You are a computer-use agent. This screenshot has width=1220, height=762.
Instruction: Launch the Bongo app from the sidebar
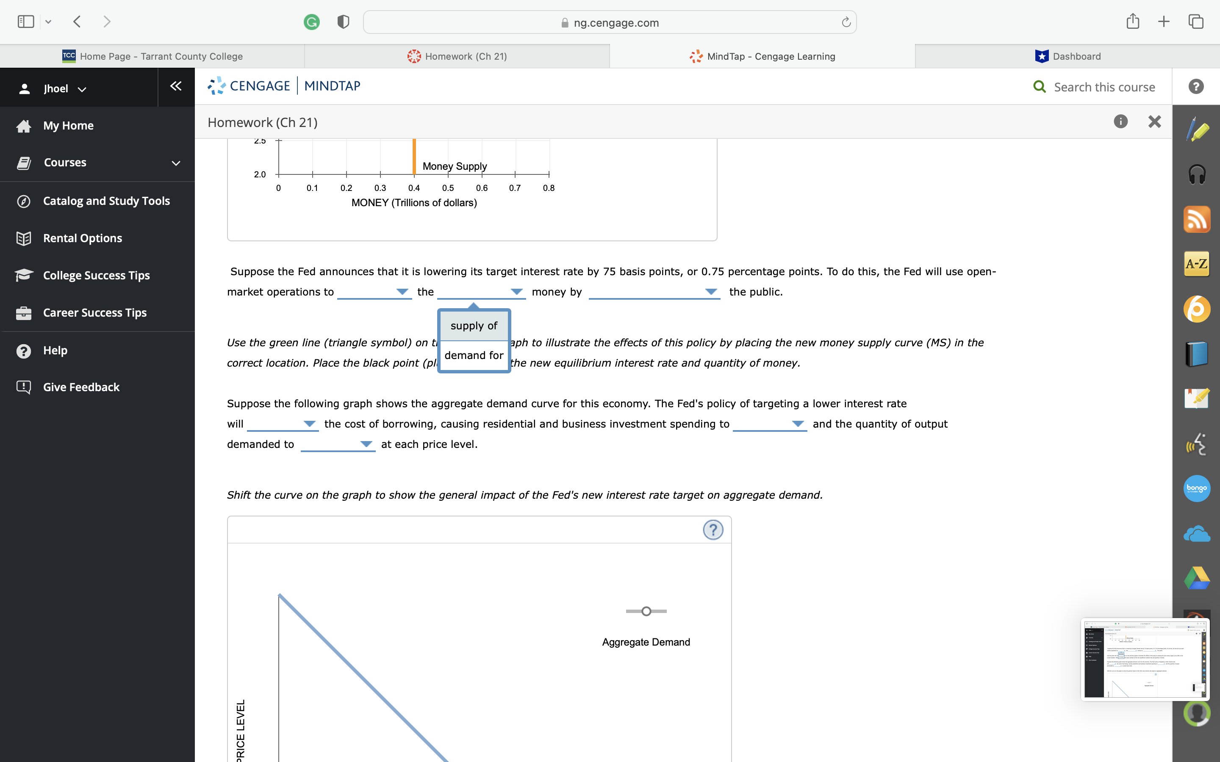coord(1197,488)
